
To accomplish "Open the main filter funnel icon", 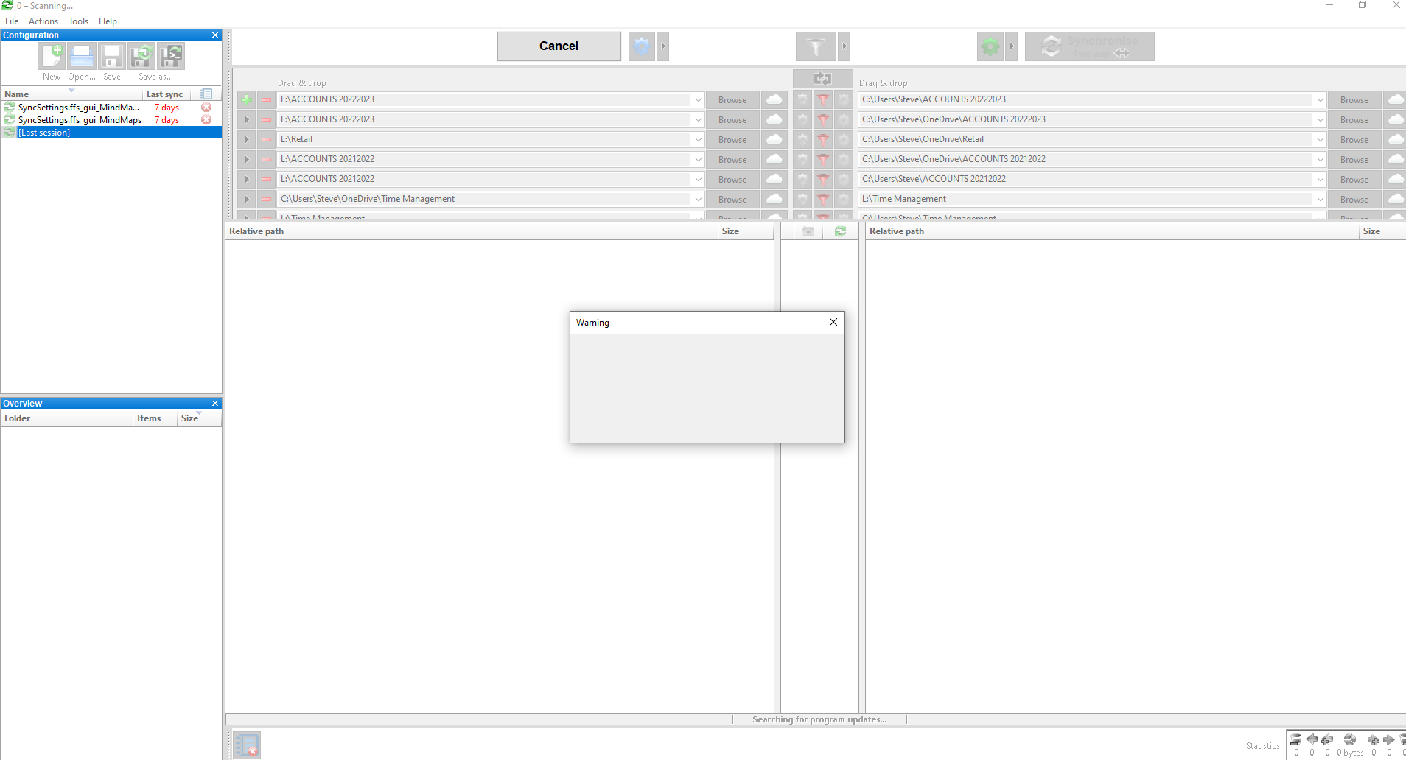I will (x=816, y=46).
